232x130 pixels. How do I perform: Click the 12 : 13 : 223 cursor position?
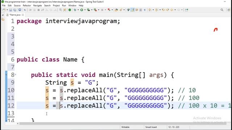click(x=174, y=127)
